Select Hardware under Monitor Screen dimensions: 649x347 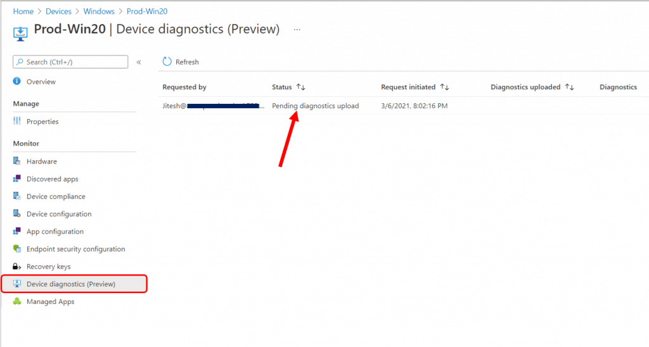[42, 161]
